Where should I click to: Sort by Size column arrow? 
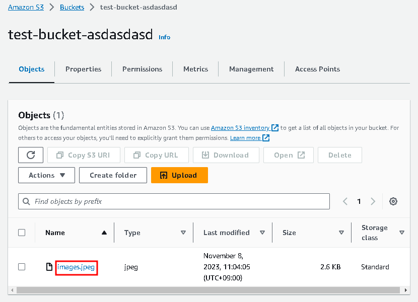(x=341, y=233)
